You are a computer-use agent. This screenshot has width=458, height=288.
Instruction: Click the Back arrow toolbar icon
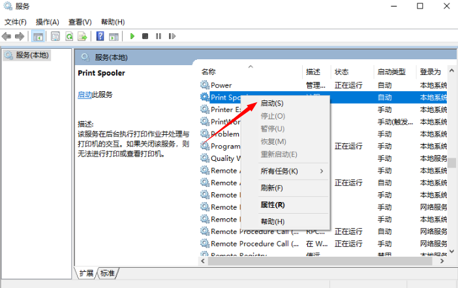pos(7,36)
